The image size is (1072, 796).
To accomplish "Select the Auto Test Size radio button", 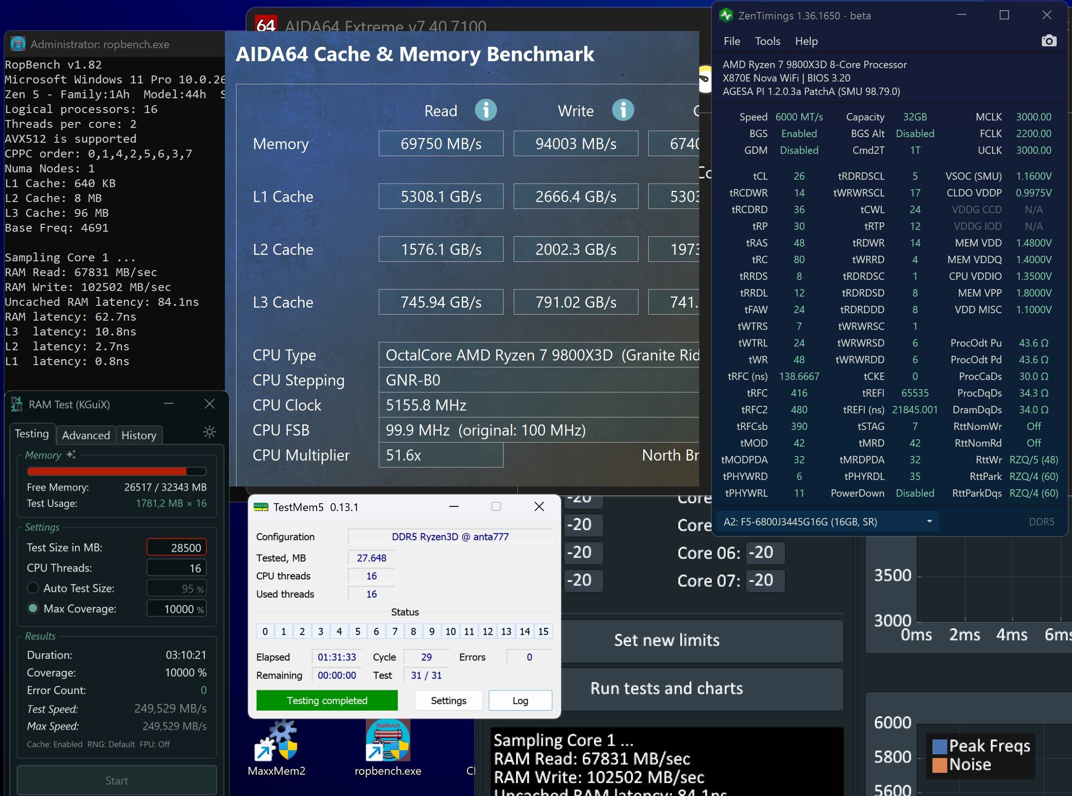I will point(33,588).
